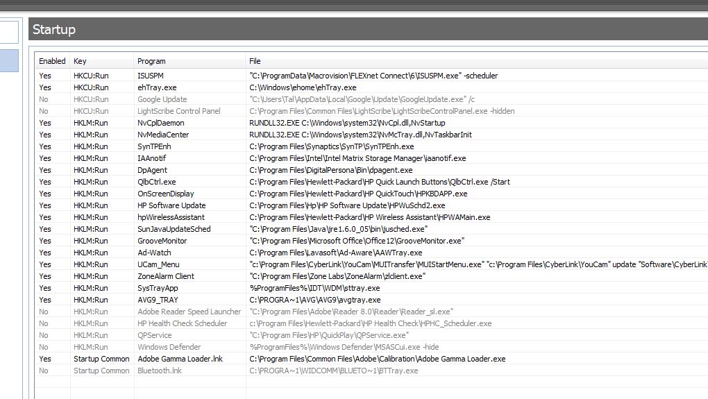Click the ISUSPM.exe -scheduler file path
The image size is (708, 399).
[x=373, y=76]
